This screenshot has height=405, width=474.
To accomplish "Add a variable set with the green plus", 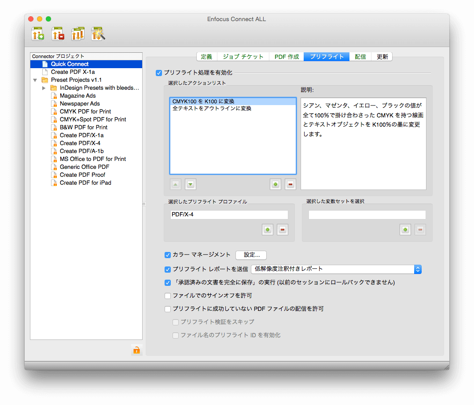I will click(405, 230).
